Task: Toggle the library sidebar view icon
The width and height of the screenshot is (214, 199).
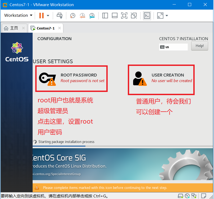Action: tap(105, 15)
